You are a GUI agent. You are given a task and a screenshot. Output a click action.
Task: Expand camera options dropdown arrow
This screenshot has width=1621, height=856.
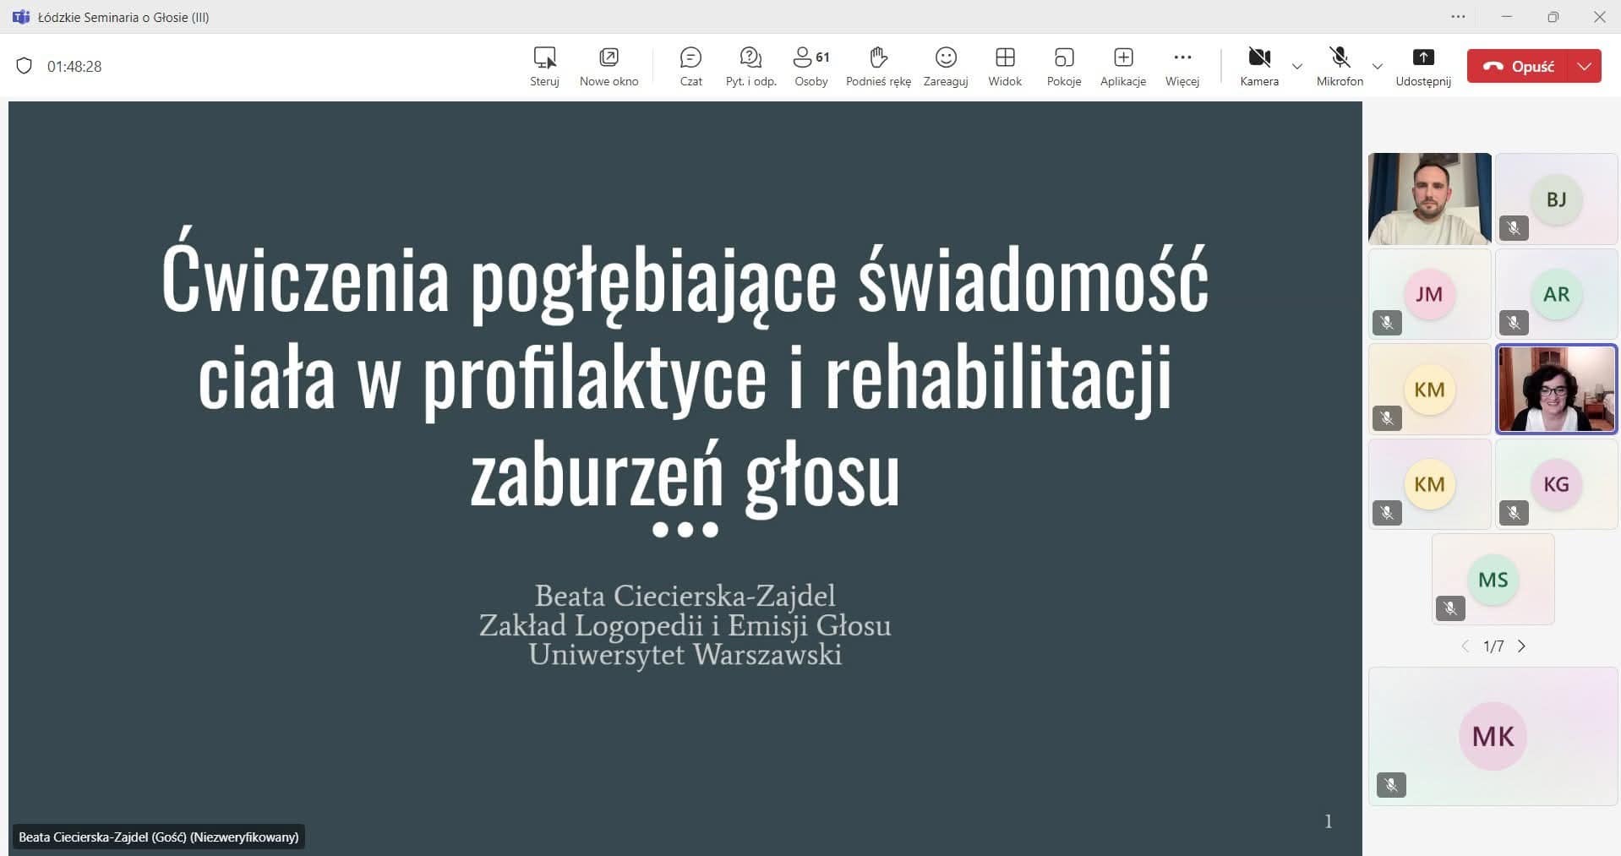tap(1297, 66)
